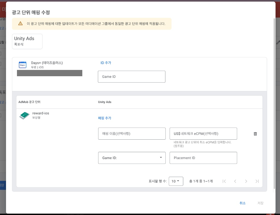The width and height of the screenshot is (280, 215).
Task: Go to next page arrow
Action: click(x=246, y=181)
